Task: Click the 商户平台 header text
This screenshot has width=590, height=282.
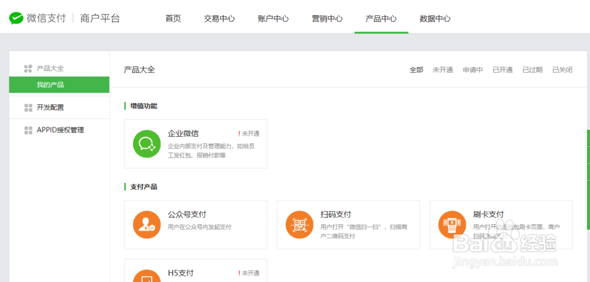Action: [100, 18]
